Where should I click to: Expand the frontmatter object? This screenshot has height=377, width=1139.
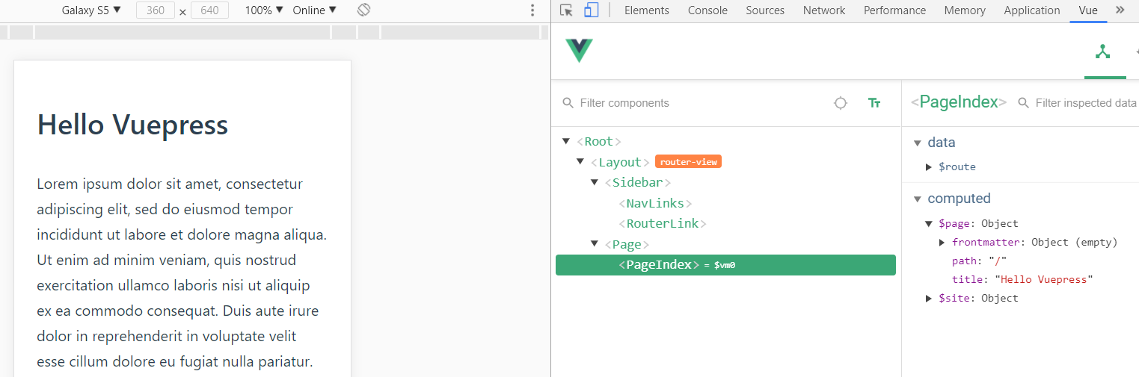click(x=942, y=242)
